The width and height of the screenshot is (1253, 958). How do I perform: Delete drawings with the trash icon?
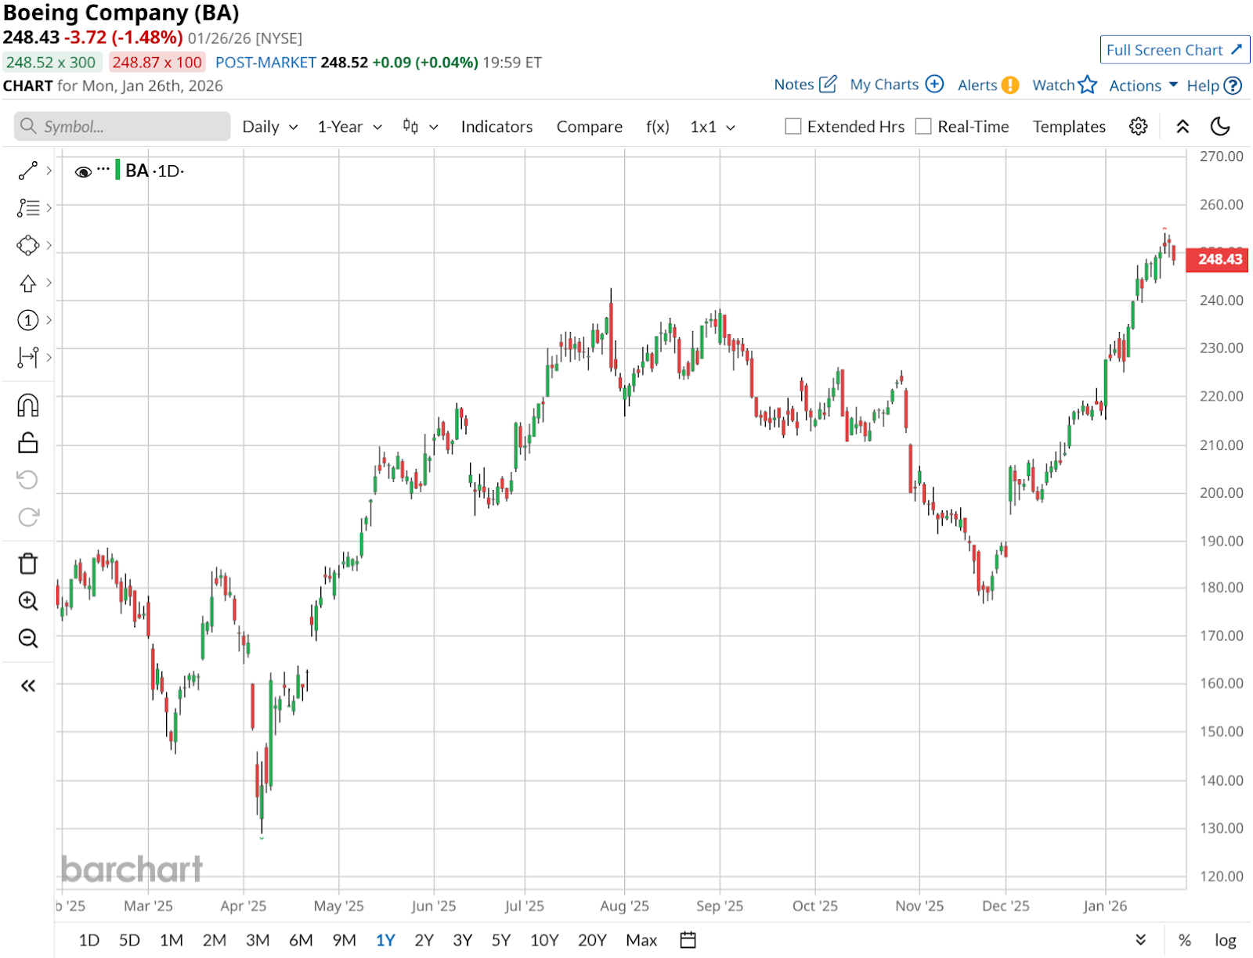28,564
